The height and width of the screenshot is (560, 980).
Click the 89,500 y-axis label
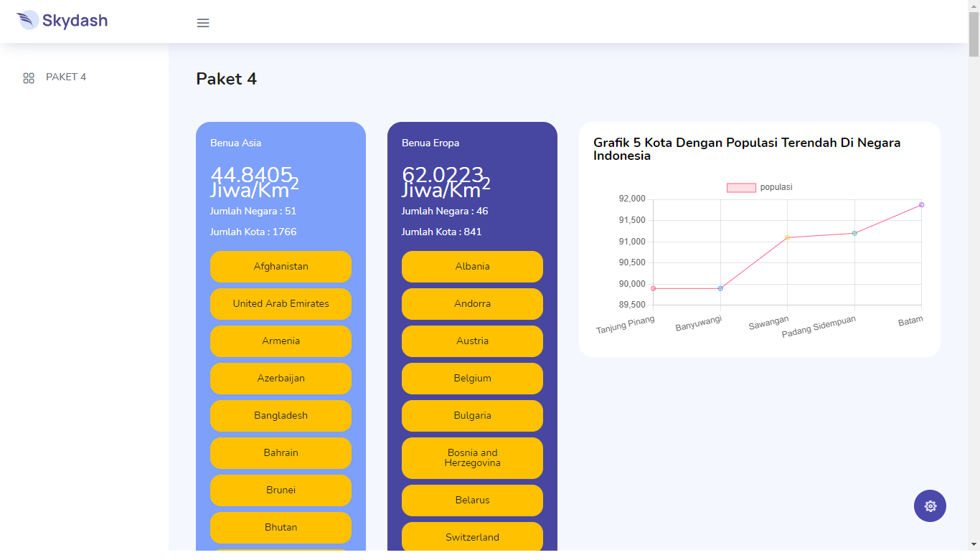pos(631,305)
